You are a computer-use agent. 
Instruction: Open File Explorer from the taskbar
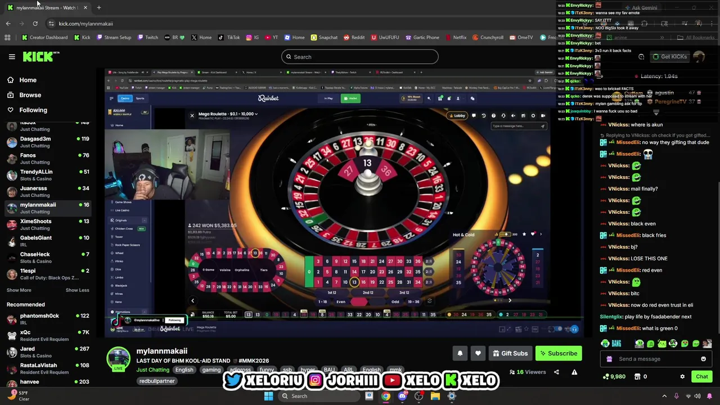coord(435,396)
